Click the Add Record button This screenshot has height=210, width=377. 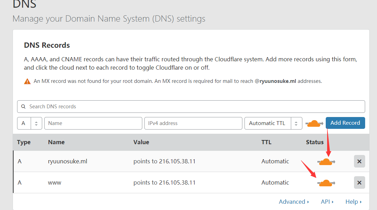click(x=345, y=123)
